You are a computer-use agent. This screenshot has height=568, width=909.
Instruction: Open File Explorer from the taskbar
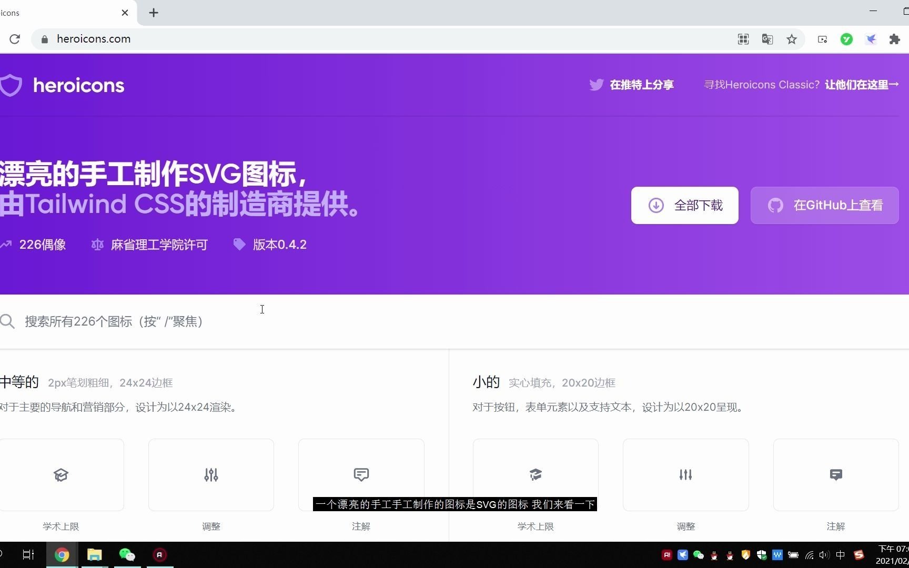(94, 555)
